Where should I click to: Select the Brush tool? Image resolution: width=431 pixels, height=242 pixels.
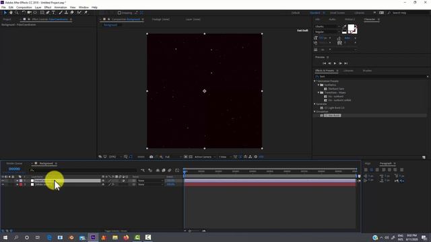[61, 13]
